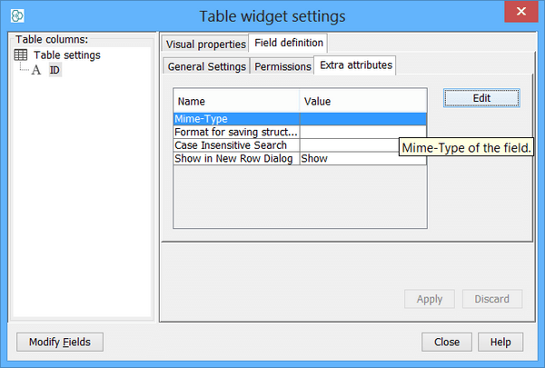Viewport: 545px width, 368px height.
Task: Click the Close button at bottom
Action: 446,342
